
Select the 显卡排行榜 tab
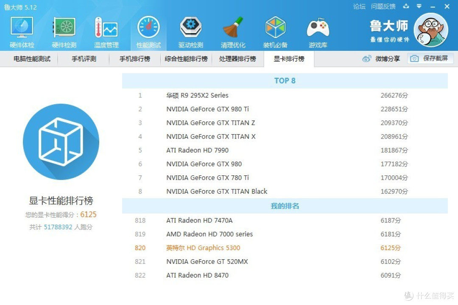click(289, 59)
